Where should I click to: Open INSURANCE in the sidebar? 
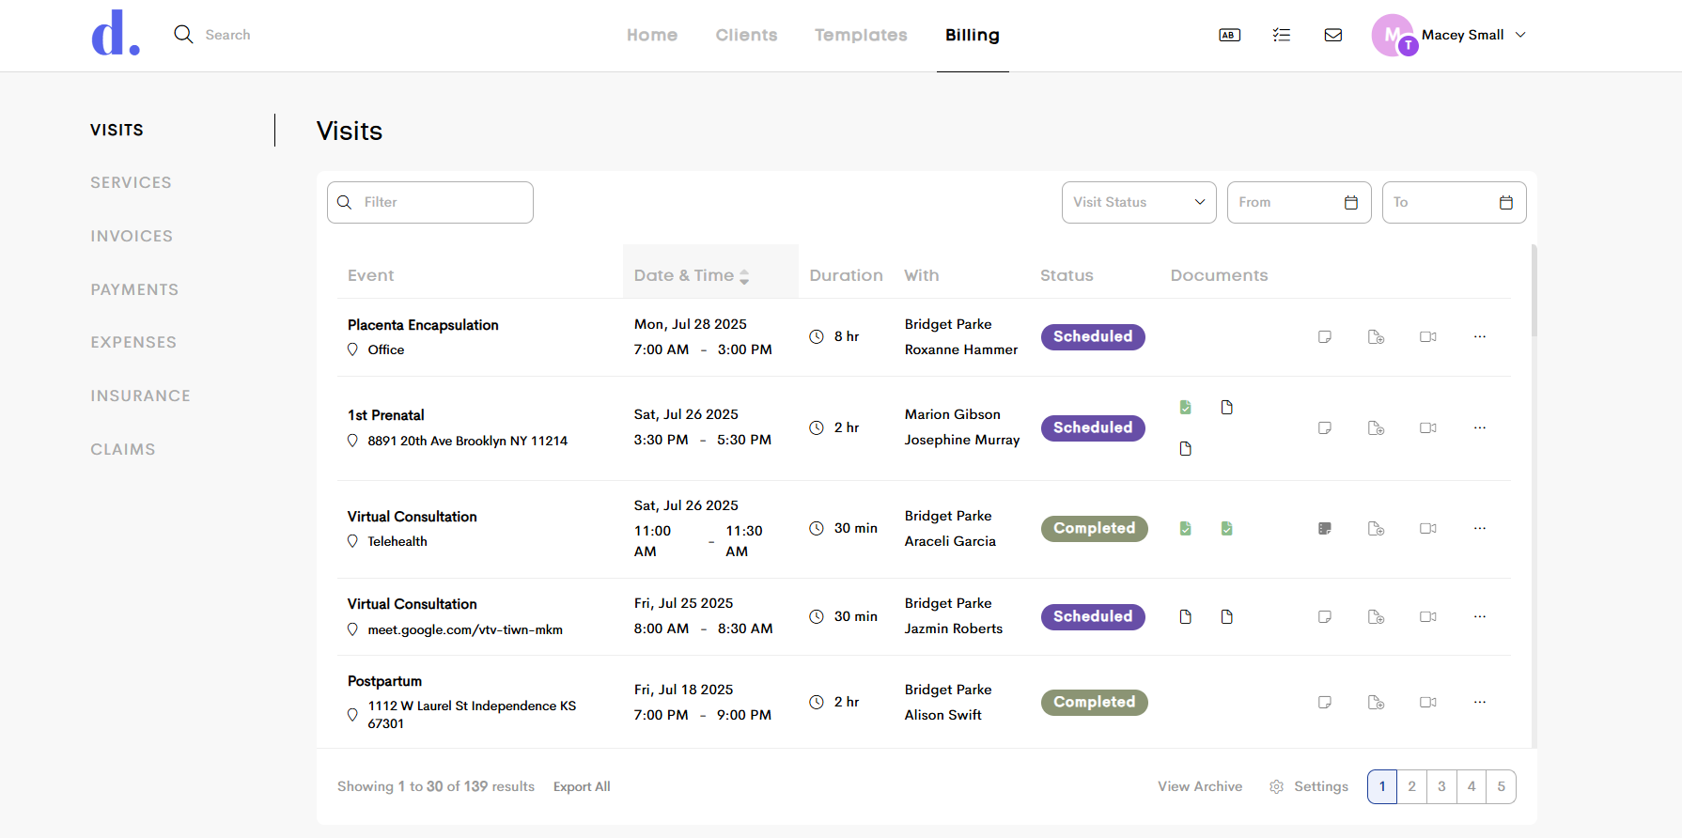tap(140, 396)
